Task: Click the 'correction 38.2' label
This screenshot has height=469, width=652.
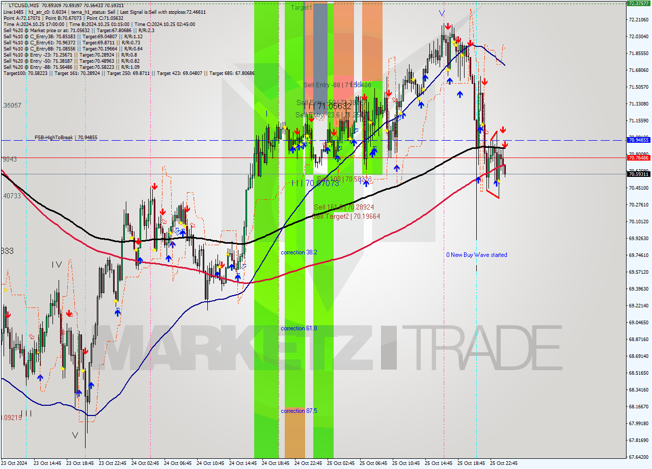Action: tap(299, 252)
